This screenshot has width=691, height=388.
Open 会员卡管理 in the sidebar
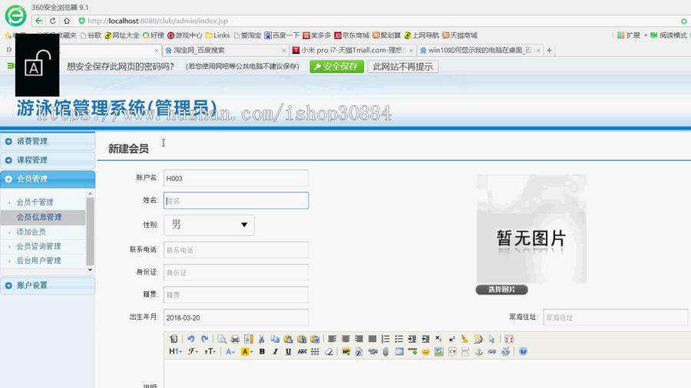(x=35, y=202)
